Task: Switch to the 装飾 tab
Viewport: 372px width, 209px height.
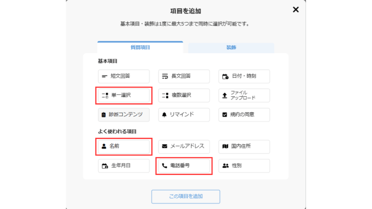Action: pos(231,48)
